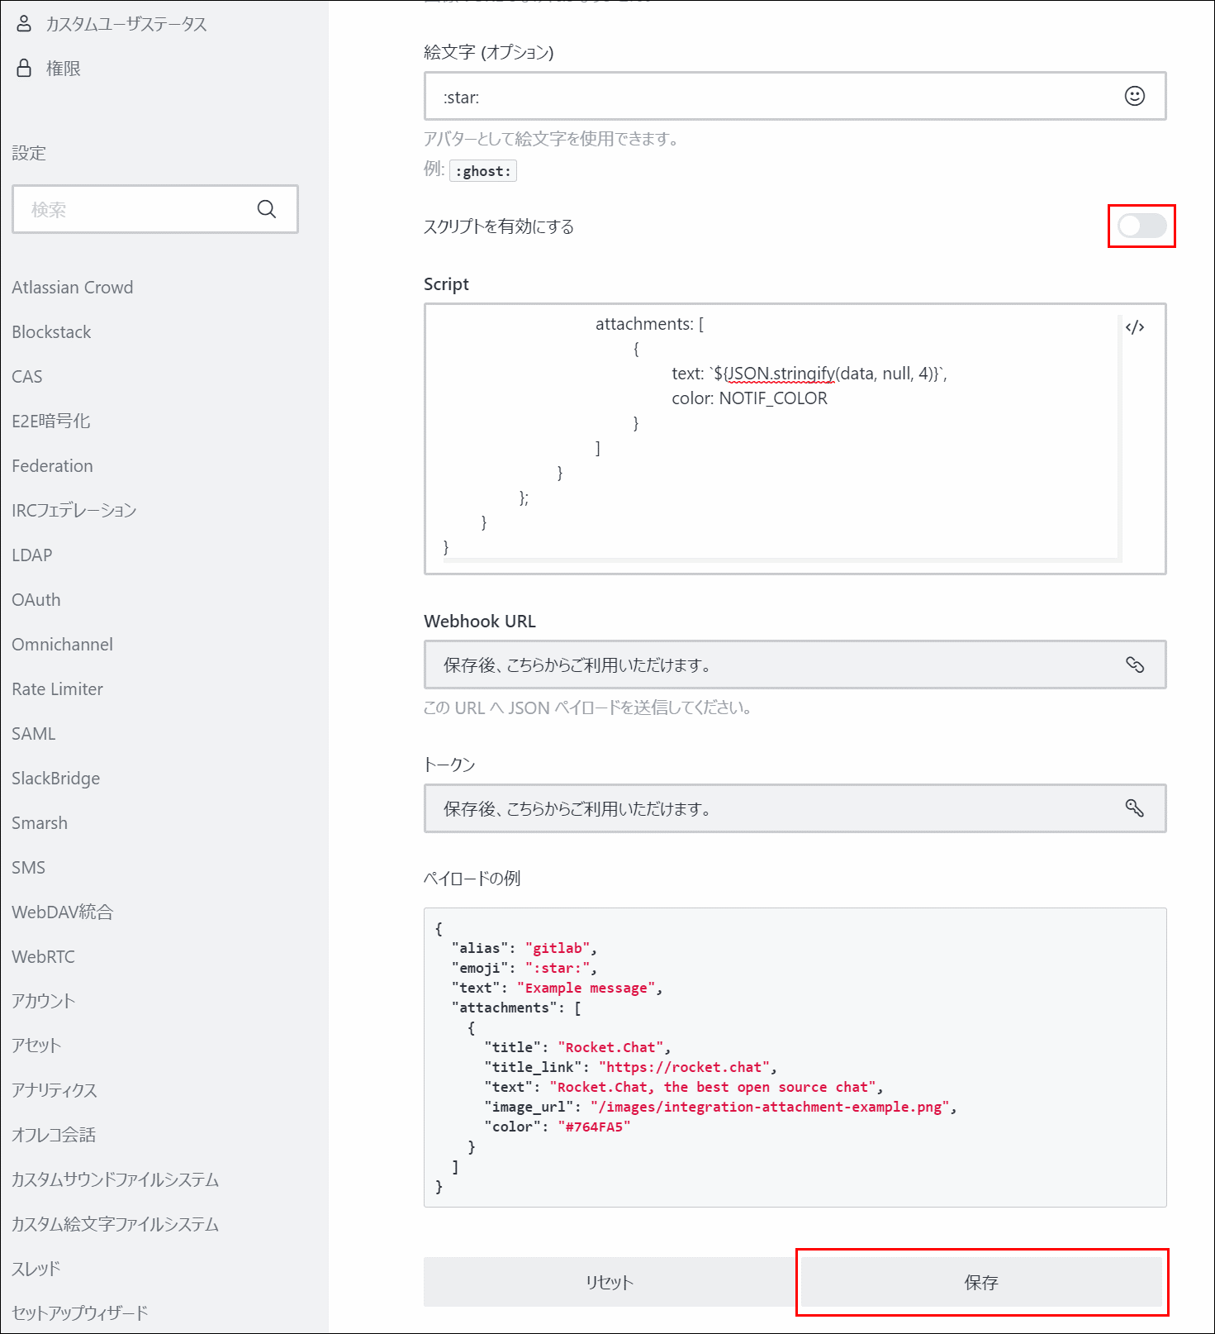Select Omnichannel in settings list

[x=63, y=644]
